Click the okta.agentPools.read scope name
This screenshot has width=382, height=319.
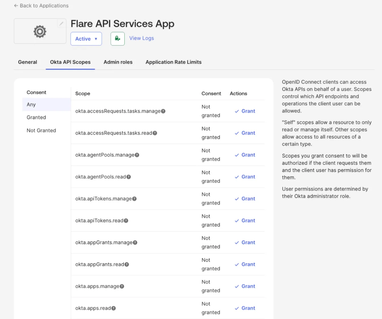(x=100, y=177)
